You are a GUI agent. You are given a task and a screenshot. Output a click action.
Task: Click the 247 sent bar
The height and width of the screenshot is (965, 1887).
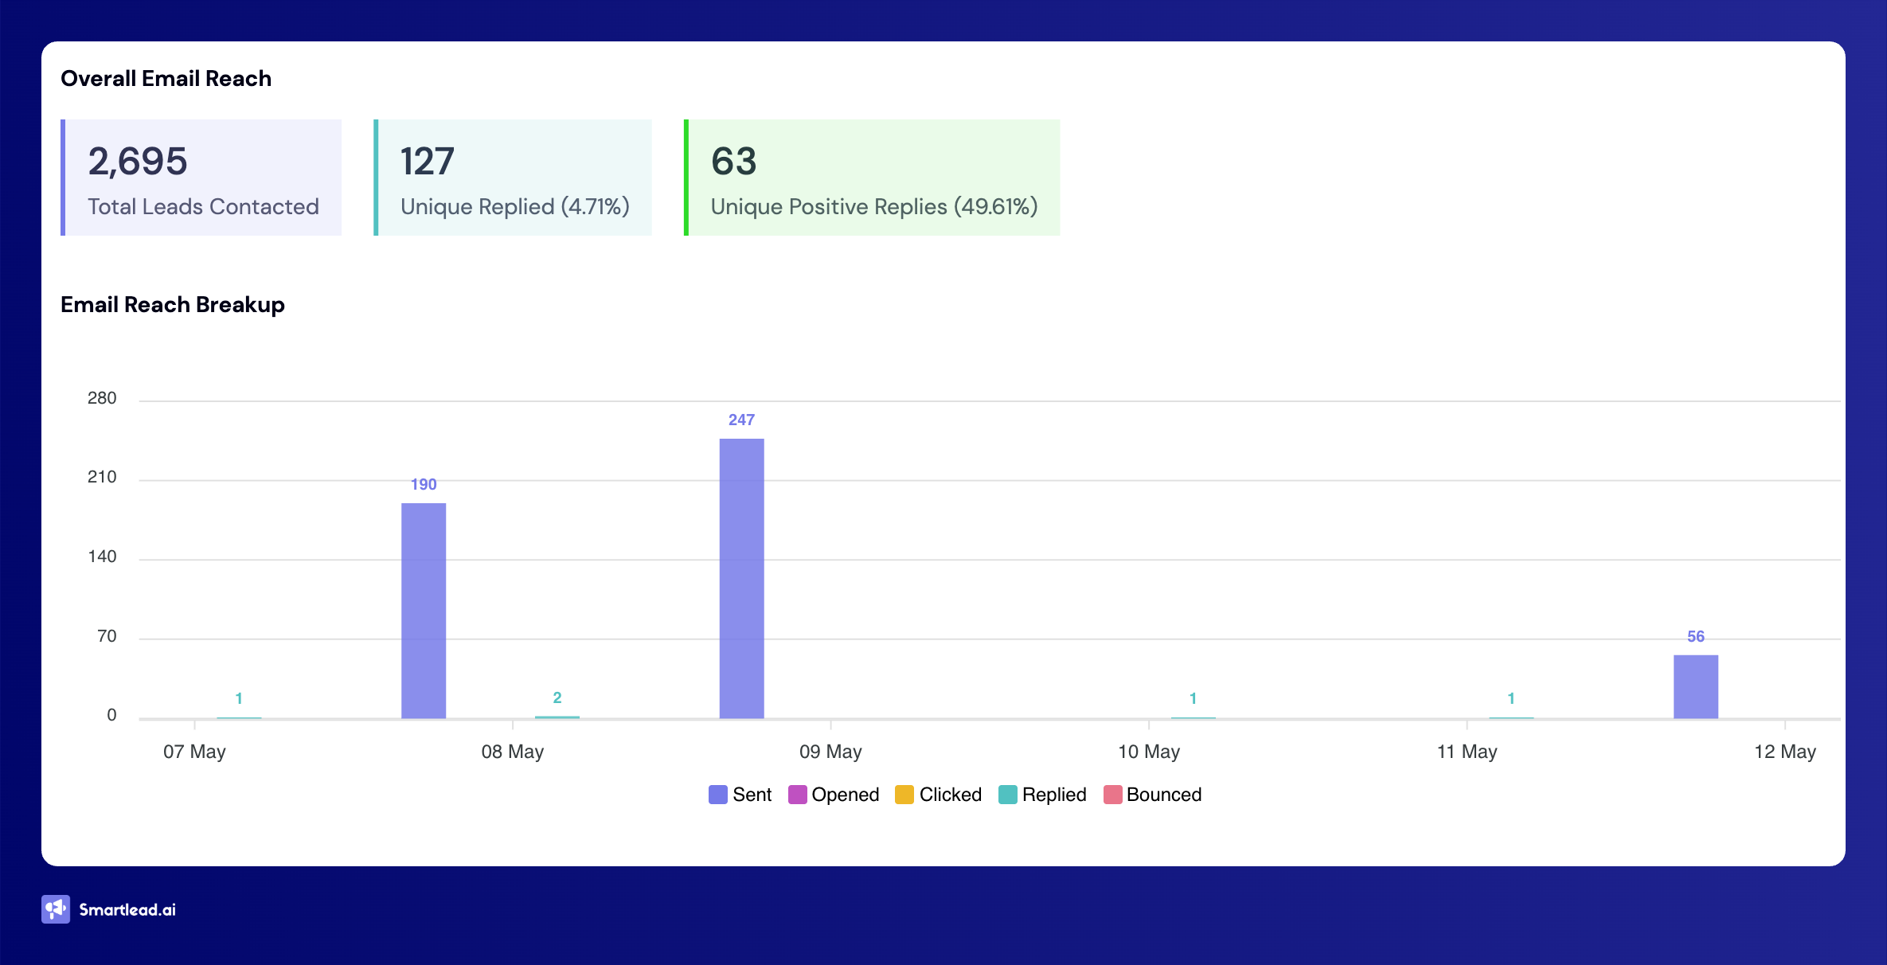741,578
